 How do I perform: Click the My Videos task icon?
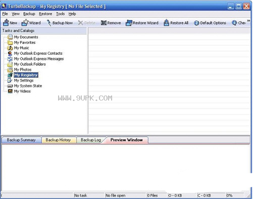tap(10, 91)
